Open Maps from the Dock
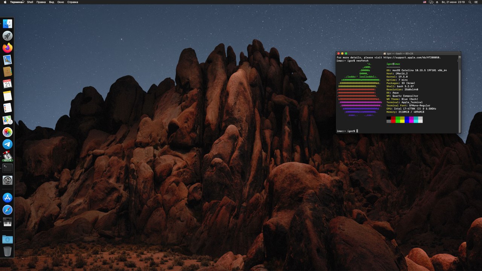This screenshot has height=271, width=482. pos(8,120)
